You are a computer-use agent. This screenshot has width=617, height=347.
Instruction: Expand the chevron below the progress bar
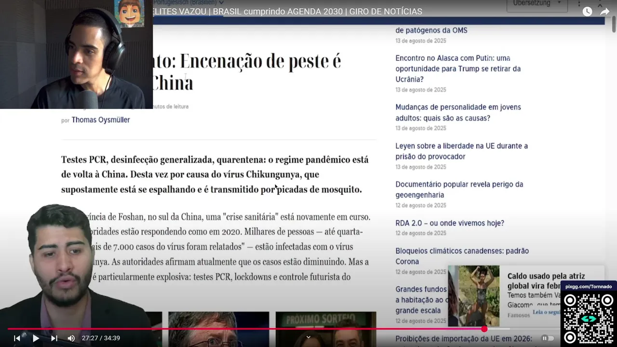308,337
